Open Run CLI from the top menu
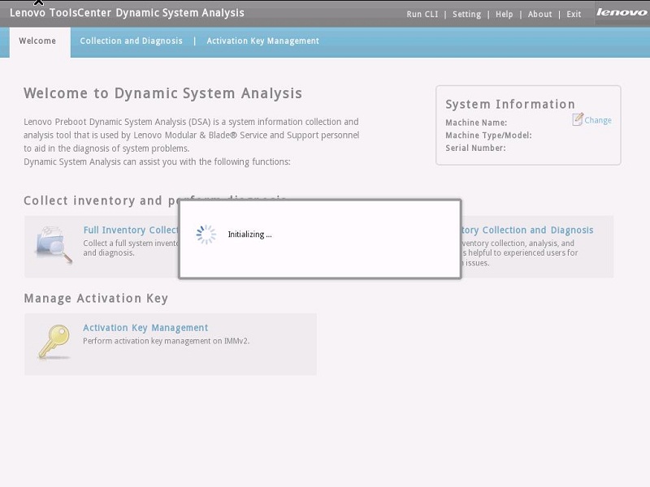650x487 pixels. (x=422, y=15)
